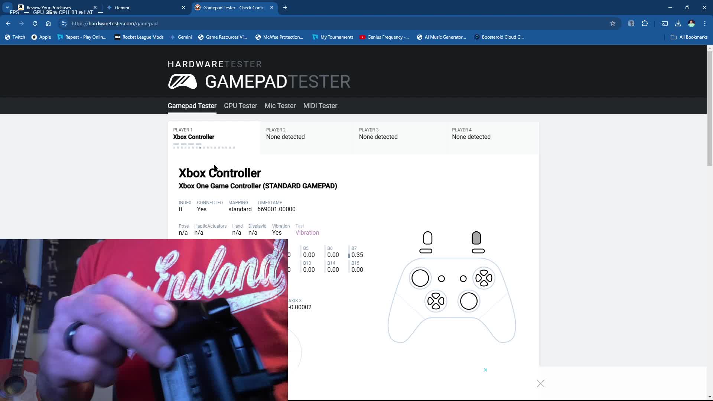Go to the browser Home icon

(48, 23)
